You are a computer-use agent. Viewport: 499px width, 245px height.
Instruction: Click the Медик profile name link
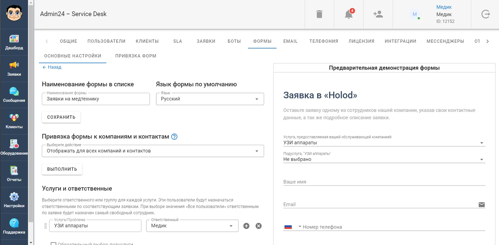tap(444, 7)
